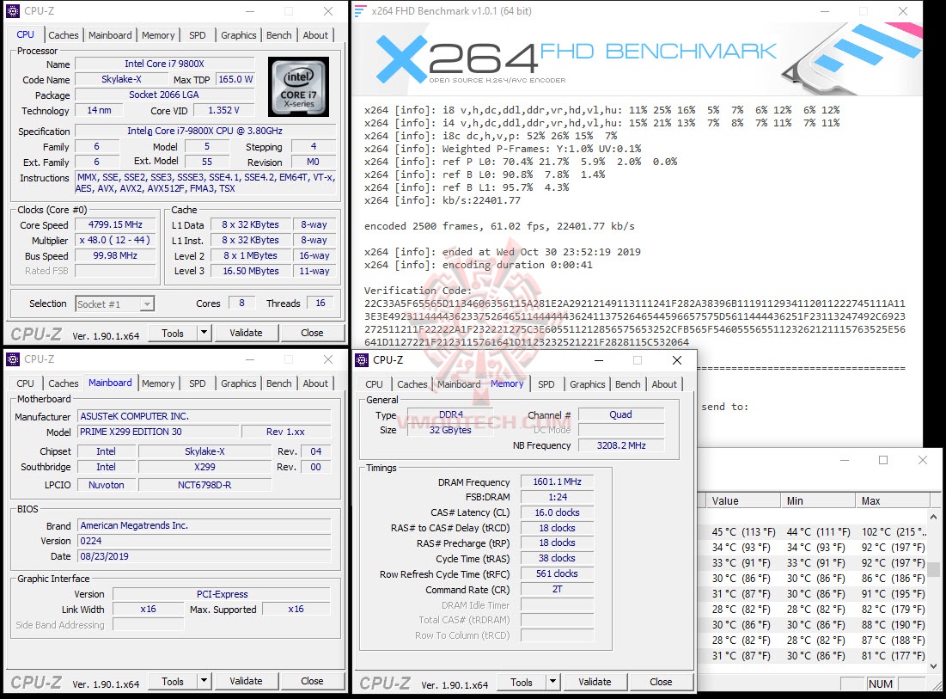This screenshot has height=699, width=946.
Task: Click the x264 icon in the benchmark title bar
Action: tap(363, 11)
